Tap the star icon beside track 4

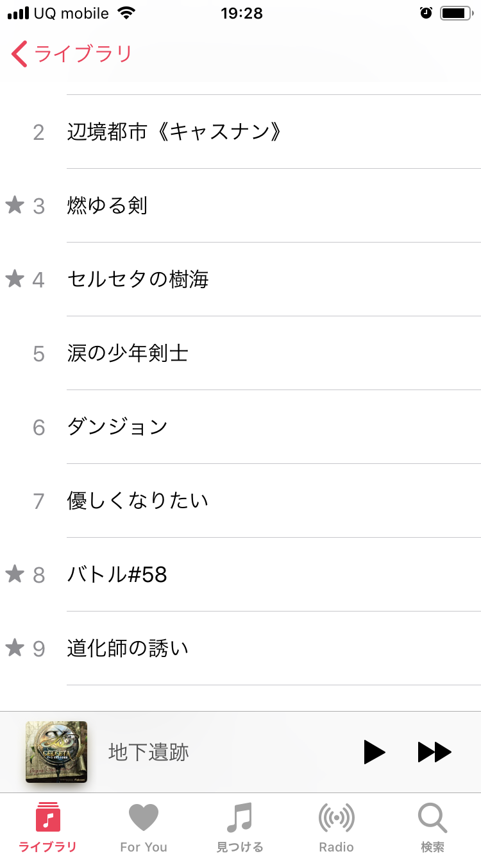[x=15, y=279]
